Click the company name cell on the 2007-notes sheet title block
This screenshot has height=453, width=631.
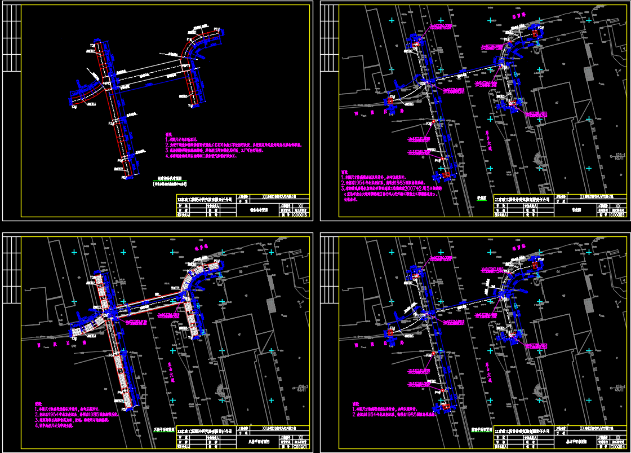click(523, 199)
